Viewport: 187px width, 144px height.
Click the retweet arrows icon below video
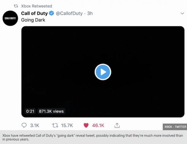[55, 125]
